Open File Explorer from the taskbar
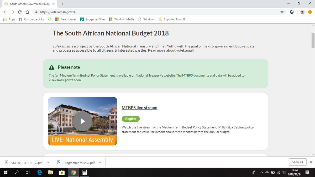The image size is (315, 177). pos(51,172)
